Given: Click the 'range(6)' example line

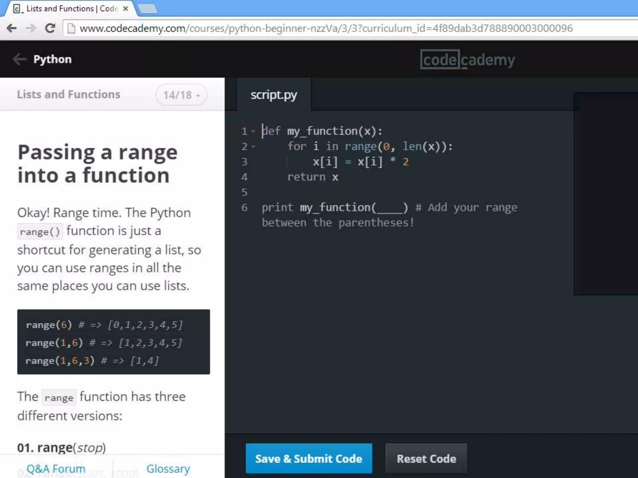Looking at the screenshot, I should [x=104, y=325].
